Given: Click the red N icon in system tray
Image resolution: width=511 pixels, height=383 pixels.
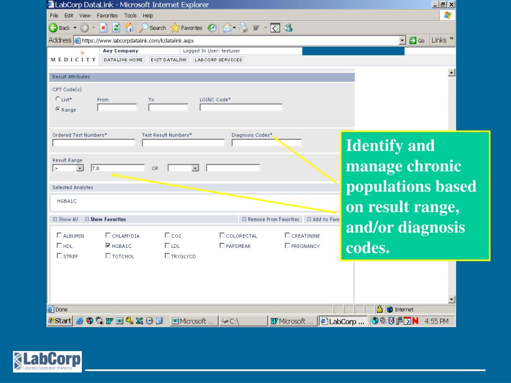Looking at the screenshot, I should (x=415, y=321).
